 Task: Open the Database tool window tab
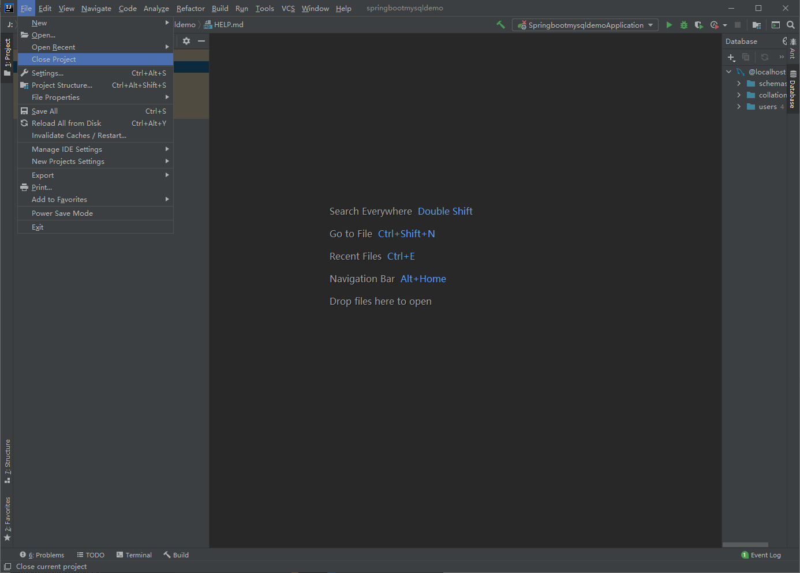[x=792, y=93]
